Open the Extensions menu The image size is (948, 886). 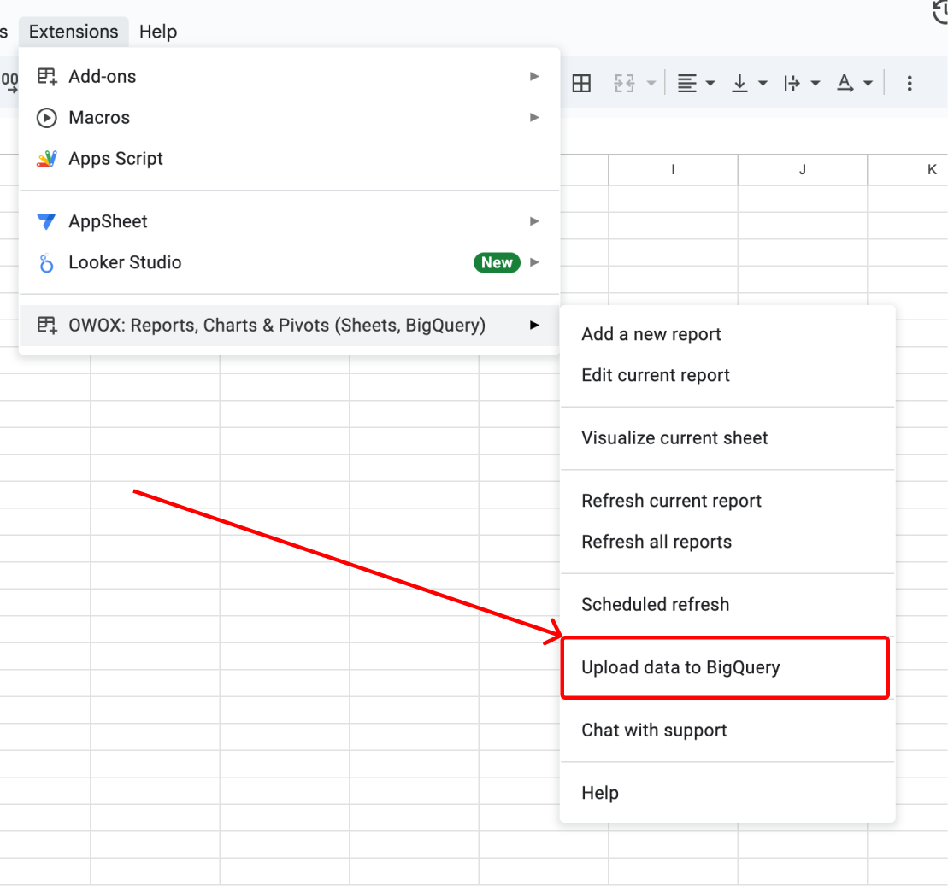click(x=74, y=32)
